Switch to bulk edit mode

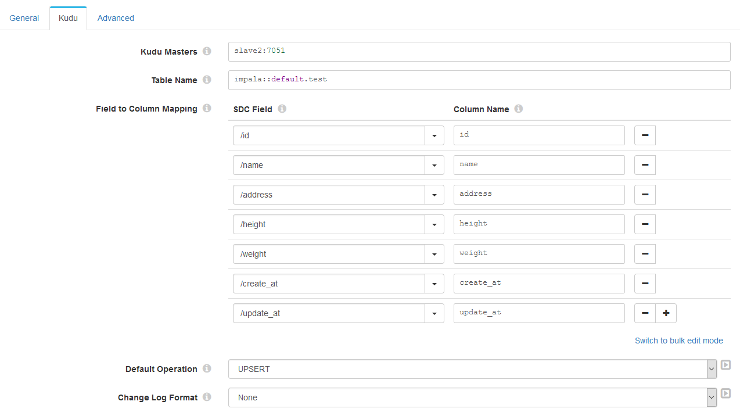(678, 341)
